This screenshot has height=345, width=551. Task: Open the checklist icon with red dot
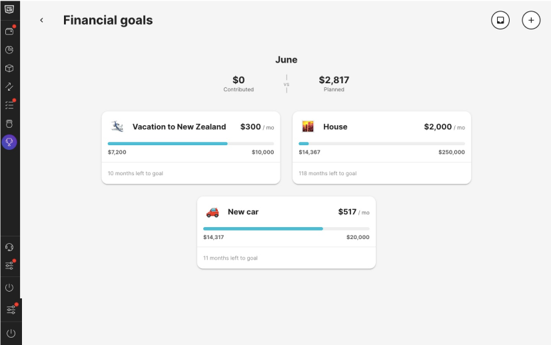pos(9,105)
